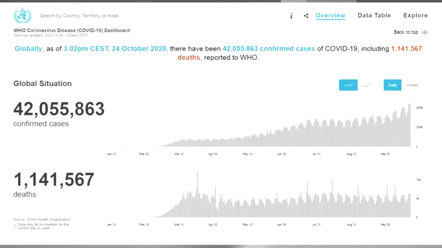
Task: Click the Globally link in summary
Action: [28, 49]
